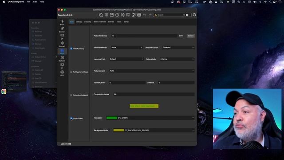Click the Select button for PickerAttributes
The width and height of the screenshot is (284, 160).
pos(191,36)
